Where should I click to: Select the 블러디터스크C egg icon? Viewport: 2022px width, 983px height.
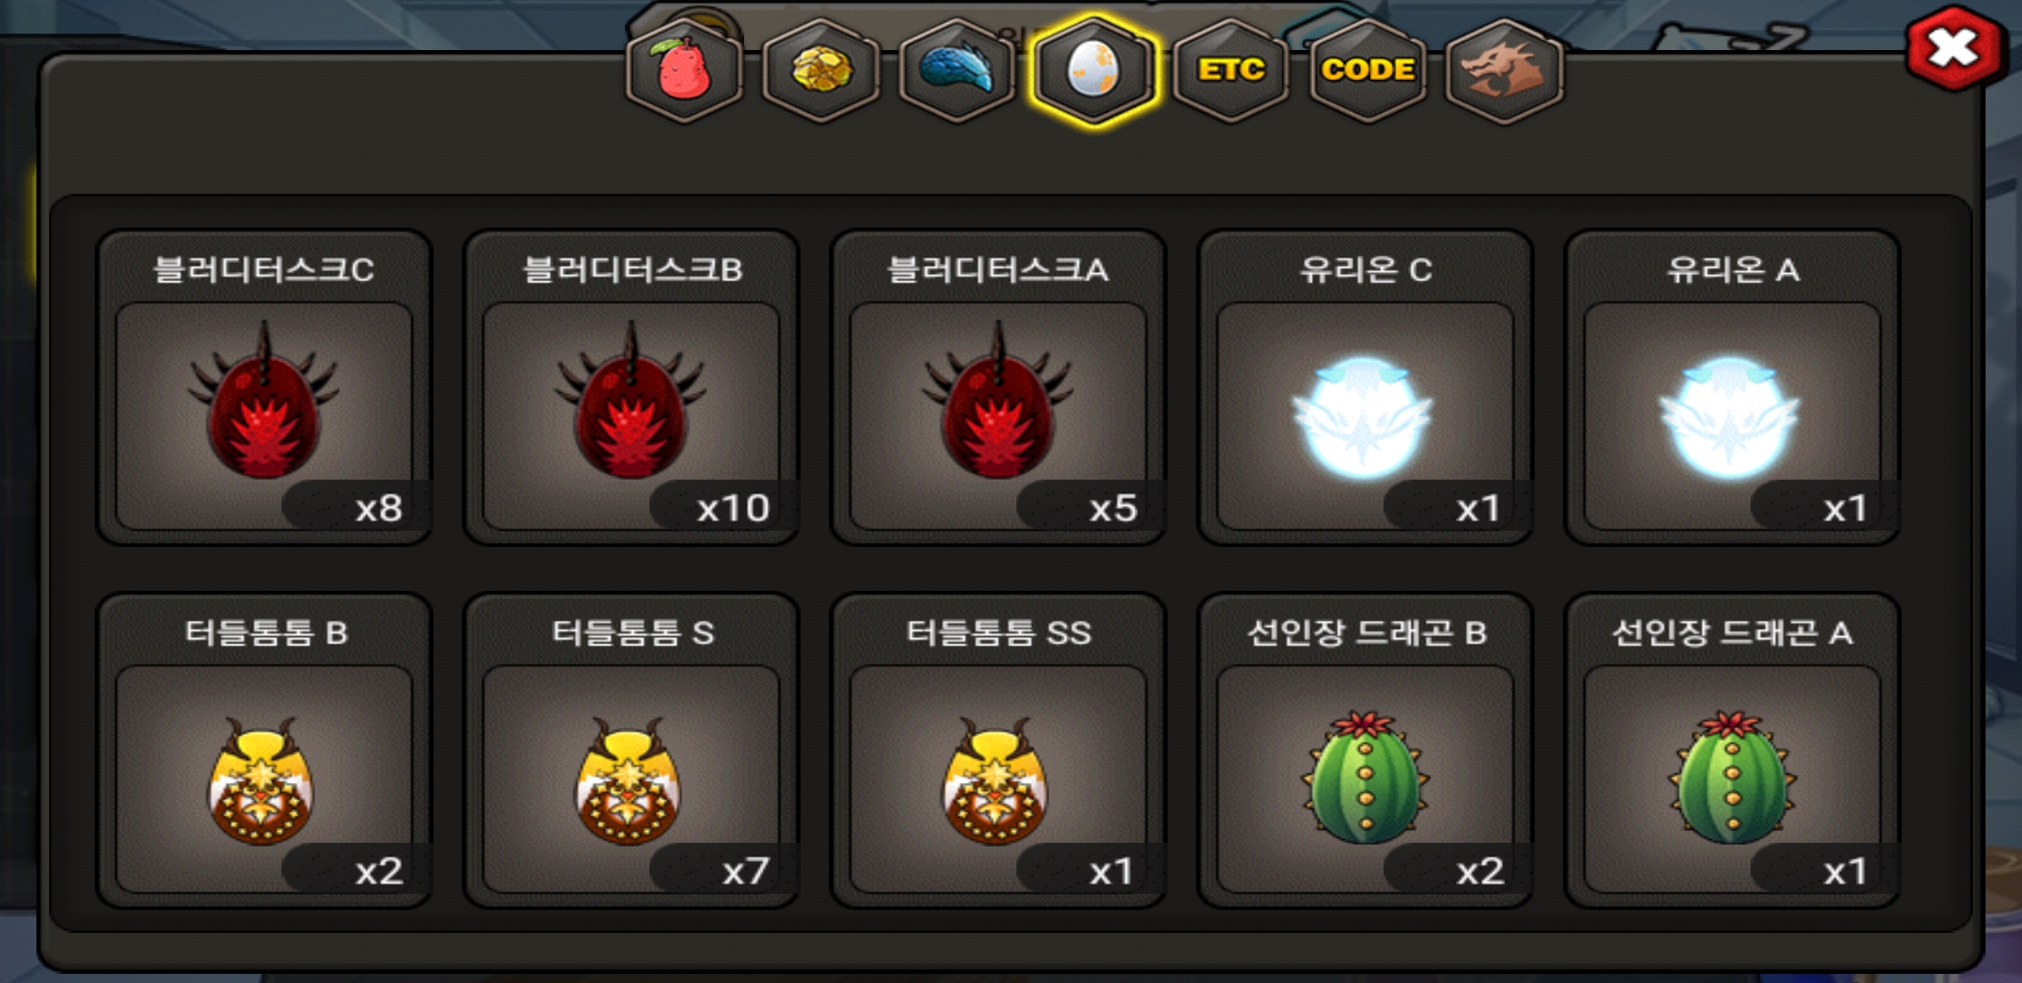pyautogui.click(x=264, y=401)
